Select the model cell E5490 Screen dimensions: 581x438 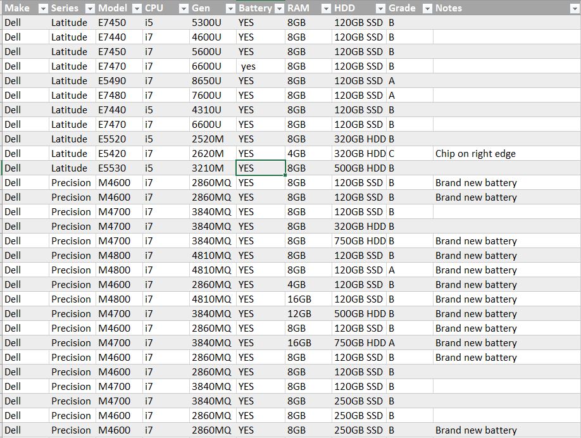coord(120,81)
